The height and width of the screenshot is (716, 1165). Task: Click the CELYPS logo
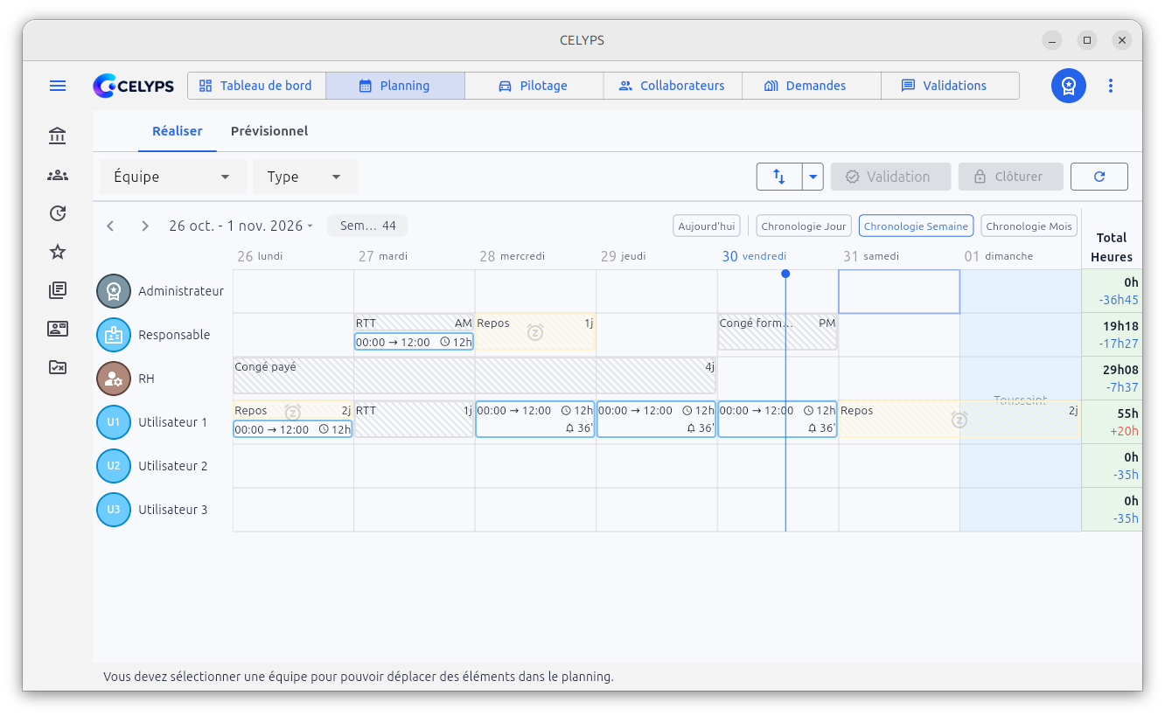pyautogui.click(x=133, y=86)
